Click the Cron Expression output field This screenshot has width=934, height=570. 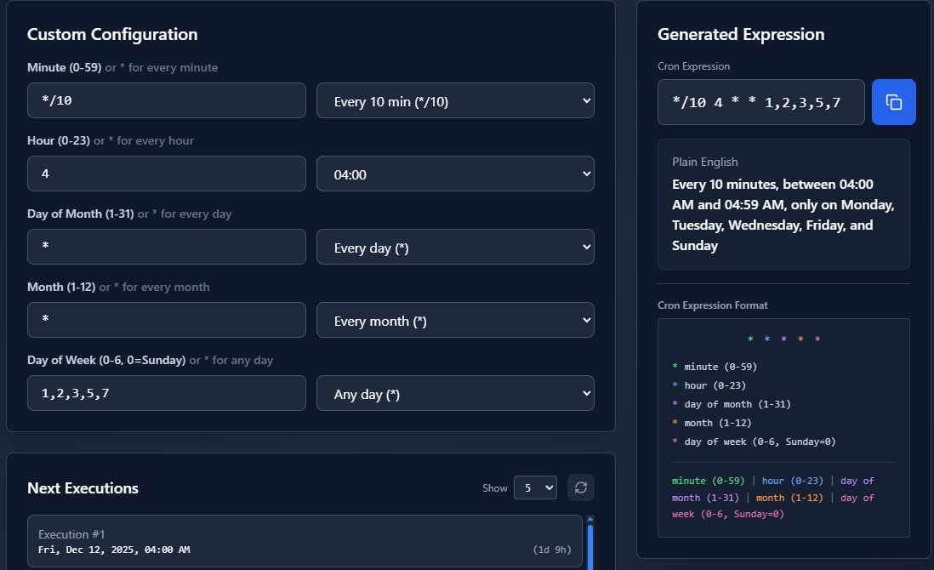tap(760, 102)
